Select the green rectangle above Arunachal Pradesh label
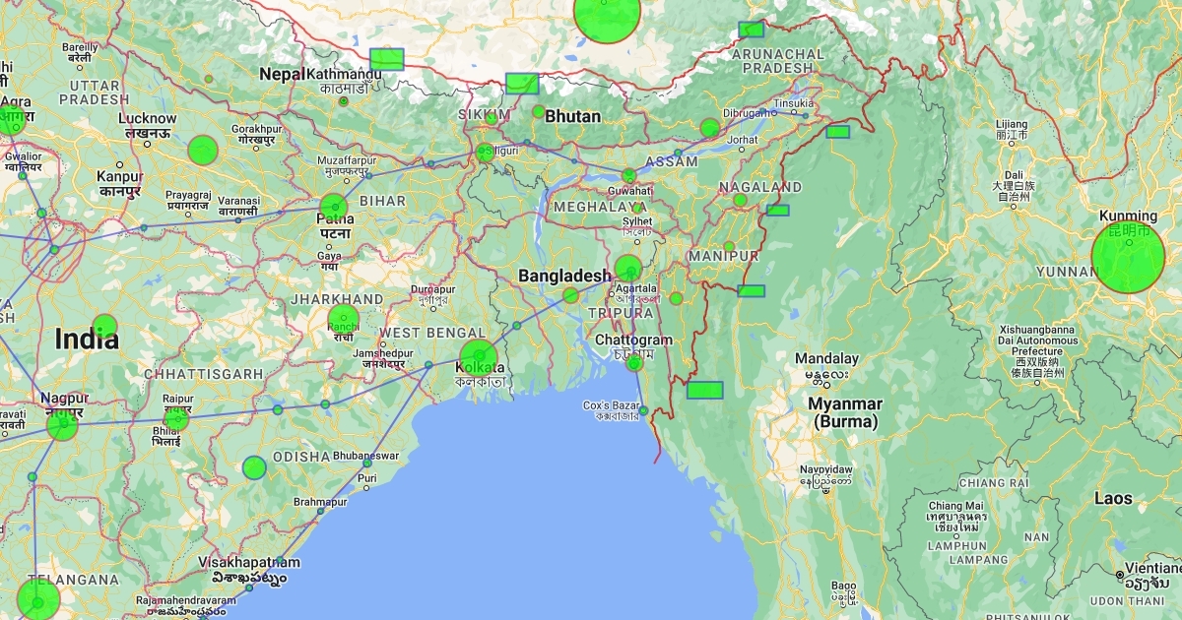 [x=752, y=30]
